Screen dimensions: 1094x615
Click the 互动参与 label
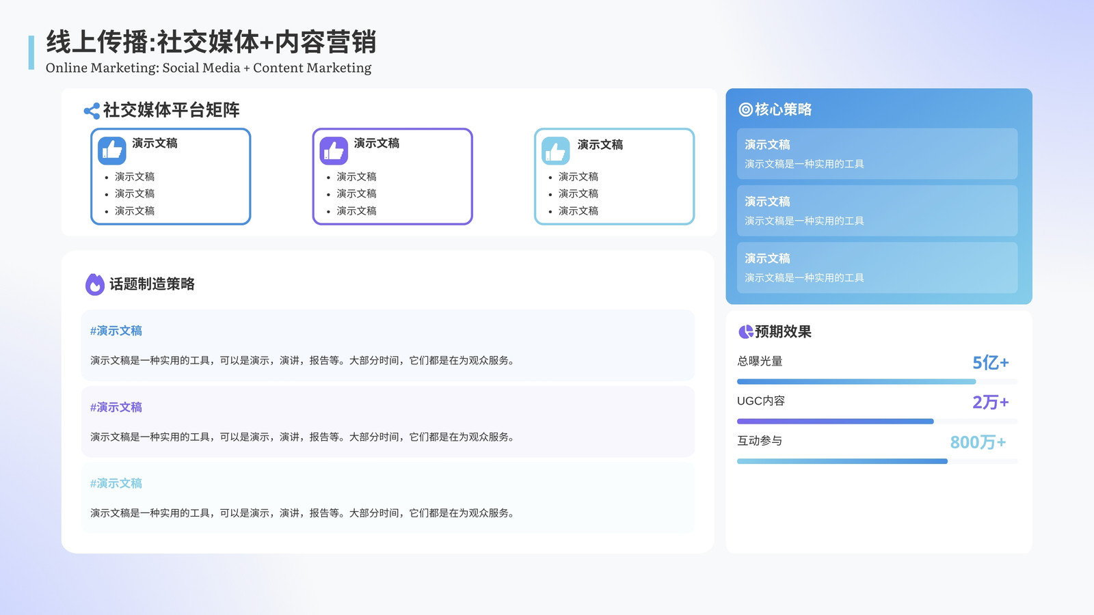click(x=760, y=441)
